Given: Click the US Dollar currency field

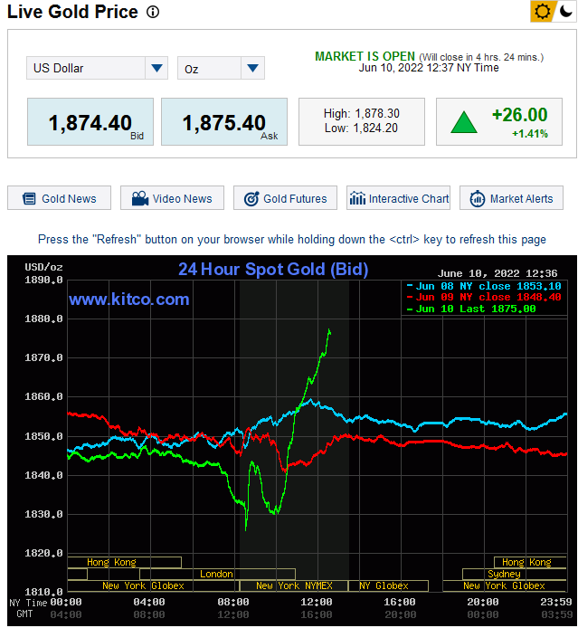Looking at the screenshot, I should [x=97, y=68].
